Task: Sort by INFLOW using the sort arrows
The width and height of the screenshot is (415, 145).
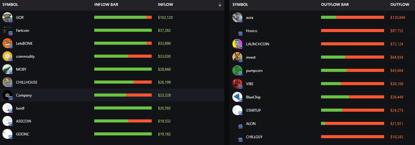Action: pyautogui.click(x=220, y=4)
